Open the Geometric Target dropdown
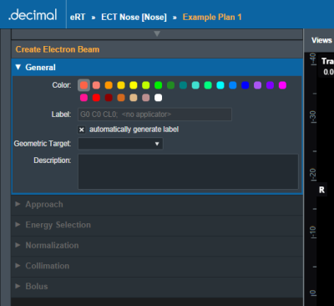Screen dimensions: 334x306 (x=120, y=144)
